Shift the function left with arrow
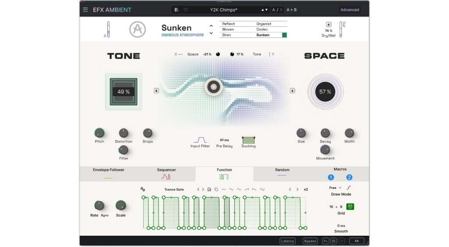The height and width of the screenshot is (247, 449). (x=290, y=189)
